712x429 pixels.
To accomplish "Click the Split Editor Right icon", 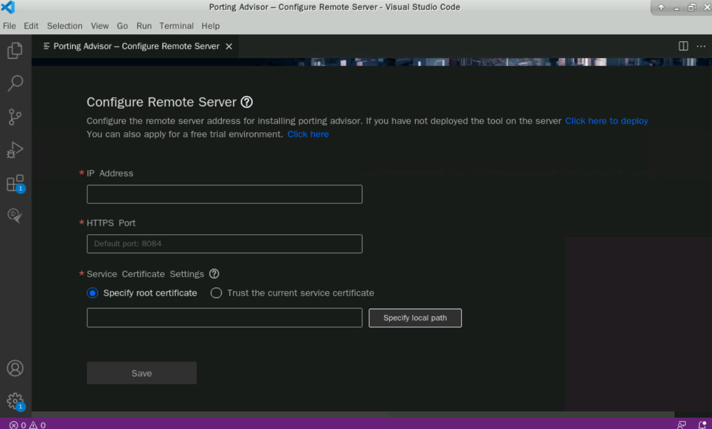I will point(683,46).
